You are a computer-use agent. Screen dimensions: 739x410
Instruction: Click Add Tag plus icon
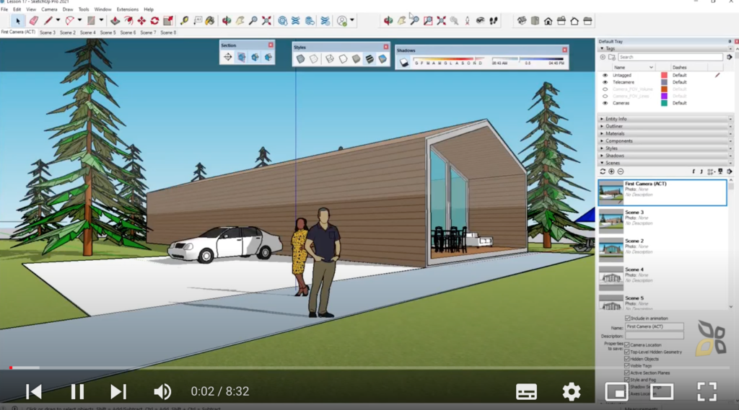603,57
